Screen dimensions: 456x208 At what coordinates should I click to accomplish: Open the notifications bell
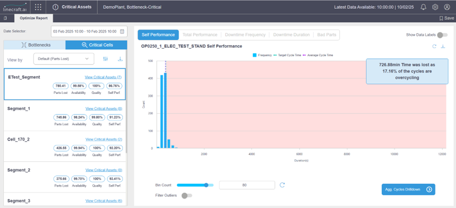point(423,7)
